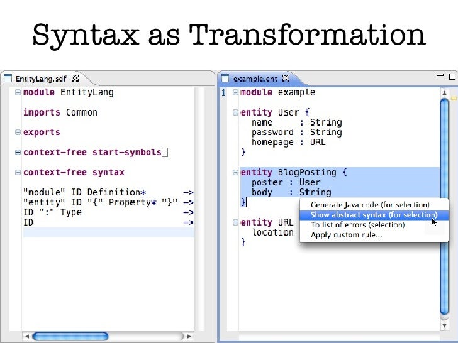Click the up arrow of example.ent scrollbar

pyautogui.click(x=444, y=93)
